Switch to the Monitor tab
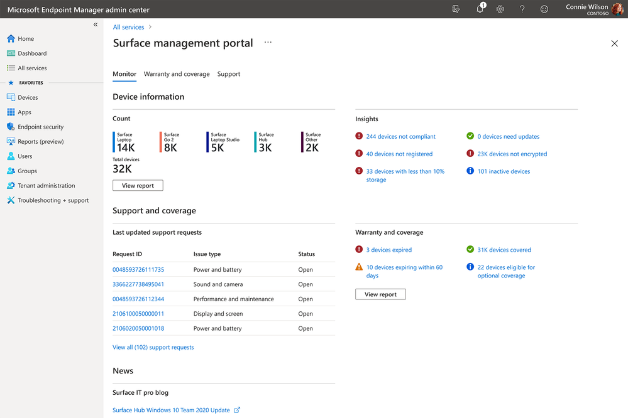Screen dimensions: 628x418 124,74
